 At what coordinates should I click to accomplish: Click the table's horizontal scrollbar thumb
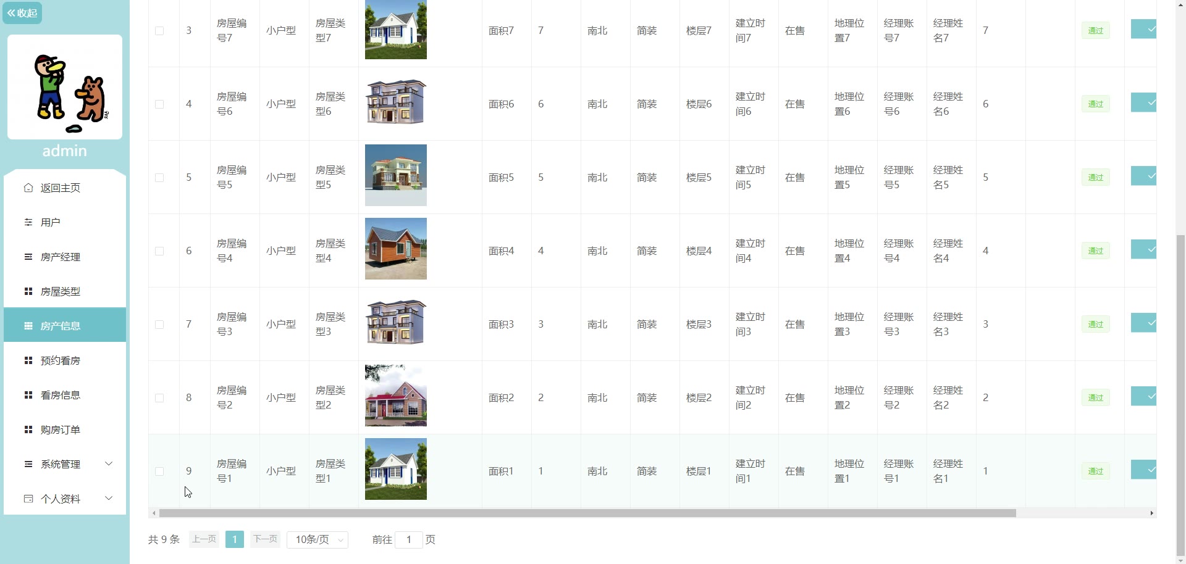(x=587, y=513)
